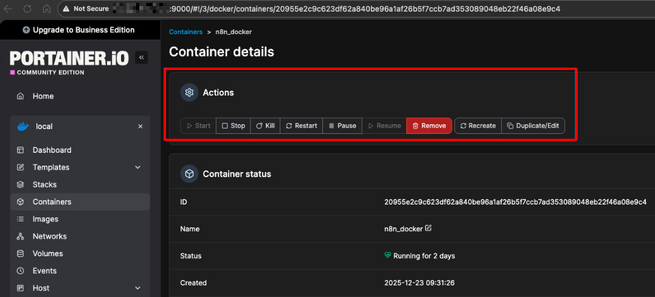The height and width of the screenshot is (297, 655).
Task: Rename container via the edit pencil icon
Action: click(x=428, y=228)
